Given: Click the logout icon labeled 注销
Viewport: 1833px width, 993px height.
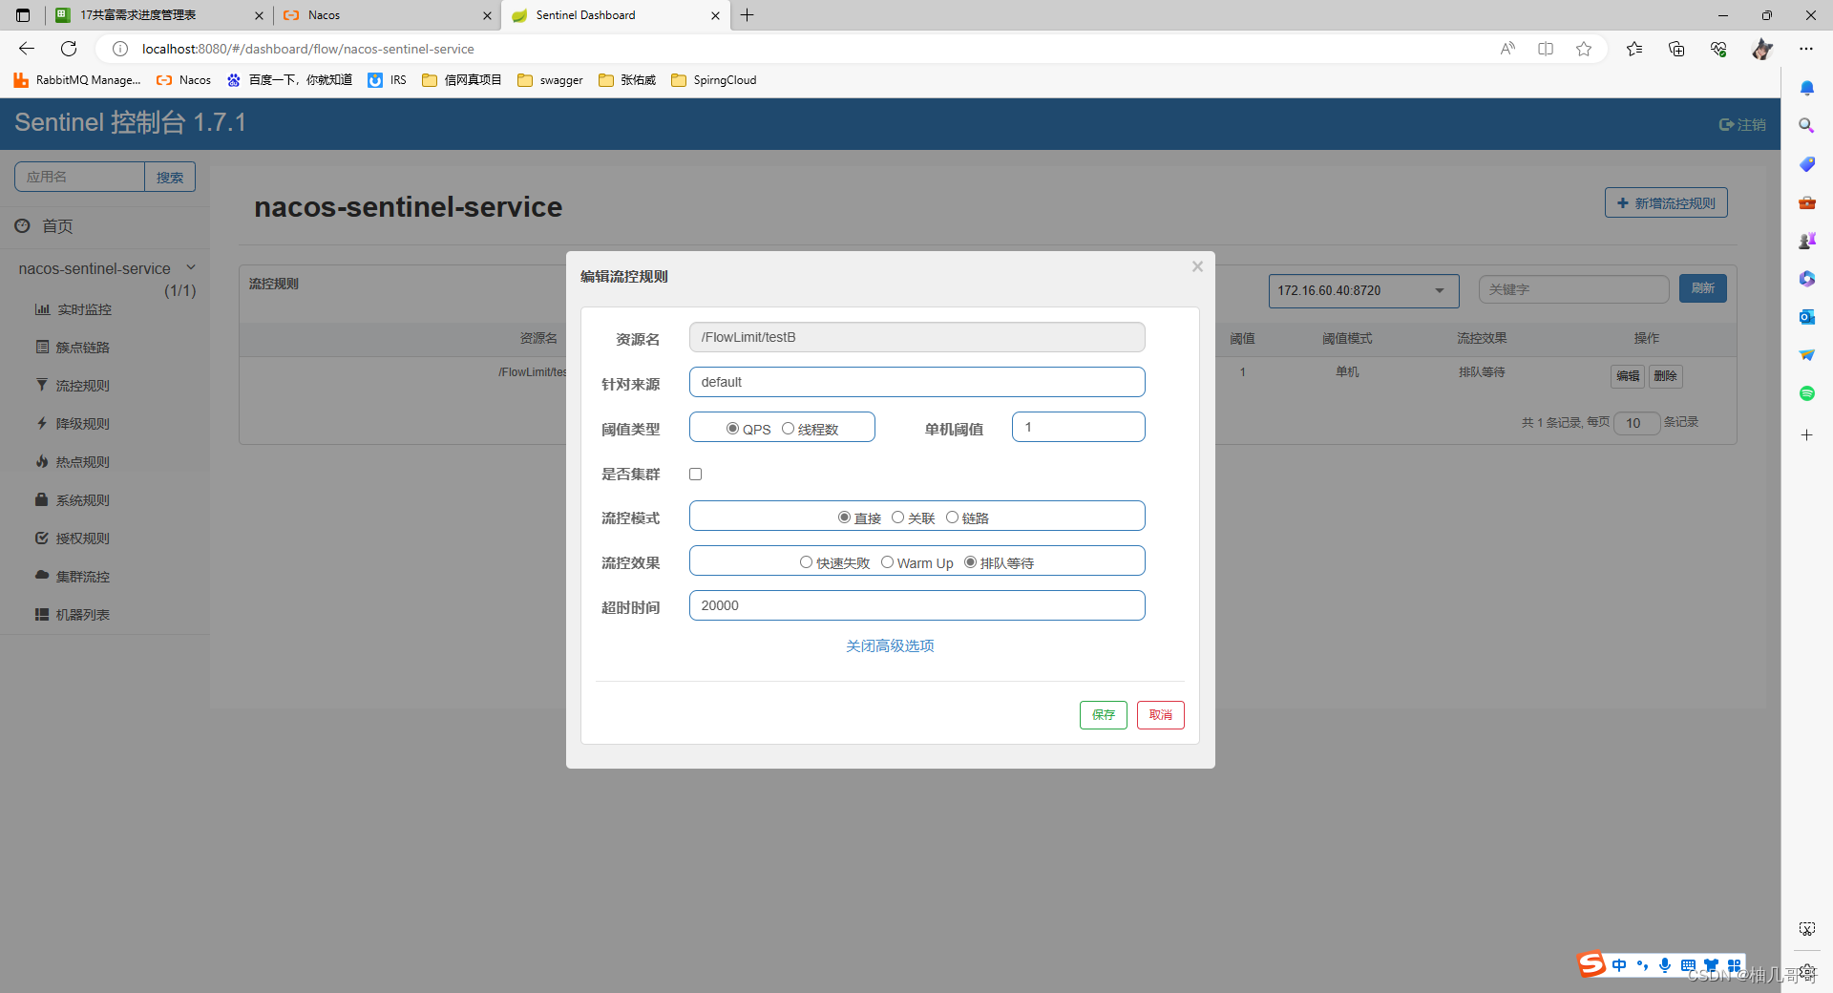Looking at the screenshot, I should (x=1742, y=125).
